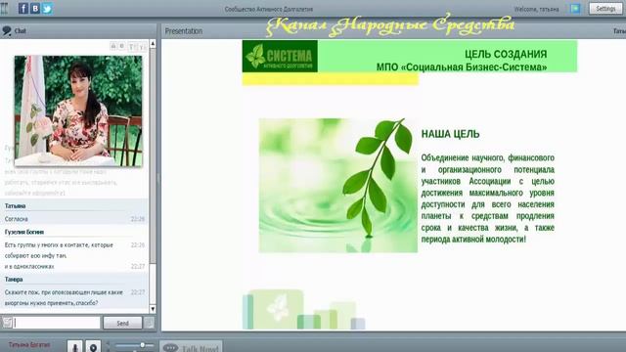626x352 pixels.
Task: Open the VKontakte share icon
Action: click(35, 9)
